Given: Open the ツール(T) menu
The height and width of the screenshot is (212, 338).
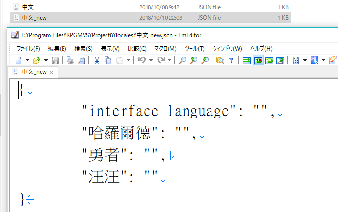Looking at the screenshot, I should click(194, 49).
